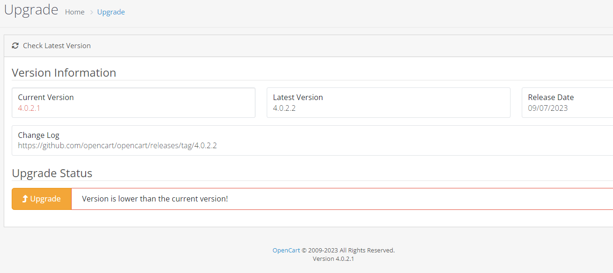The image size is (613, 273).
Task: Click the Upgrade Status section heading
Action: (52, 173)
